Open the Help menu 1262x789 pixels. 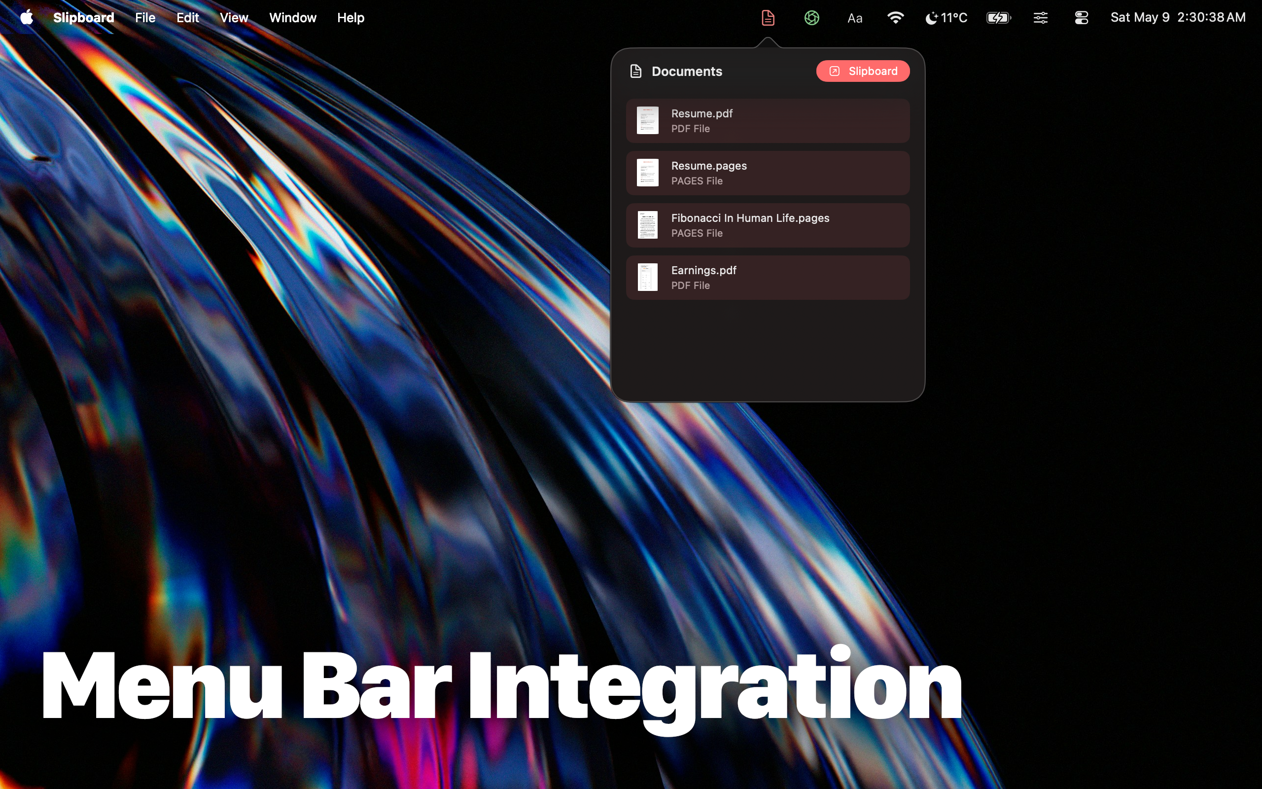351,18
